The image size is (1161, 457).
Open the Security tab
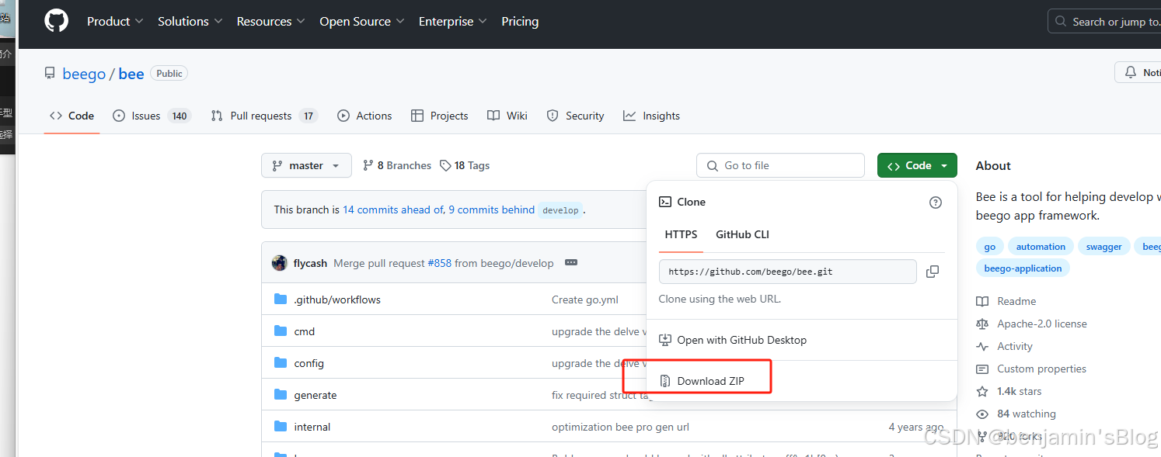click(x=575, y=116)
